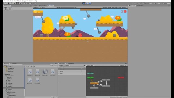
Task: Open the Gizmos dropdown in Game view
Action: pos(124,7)
